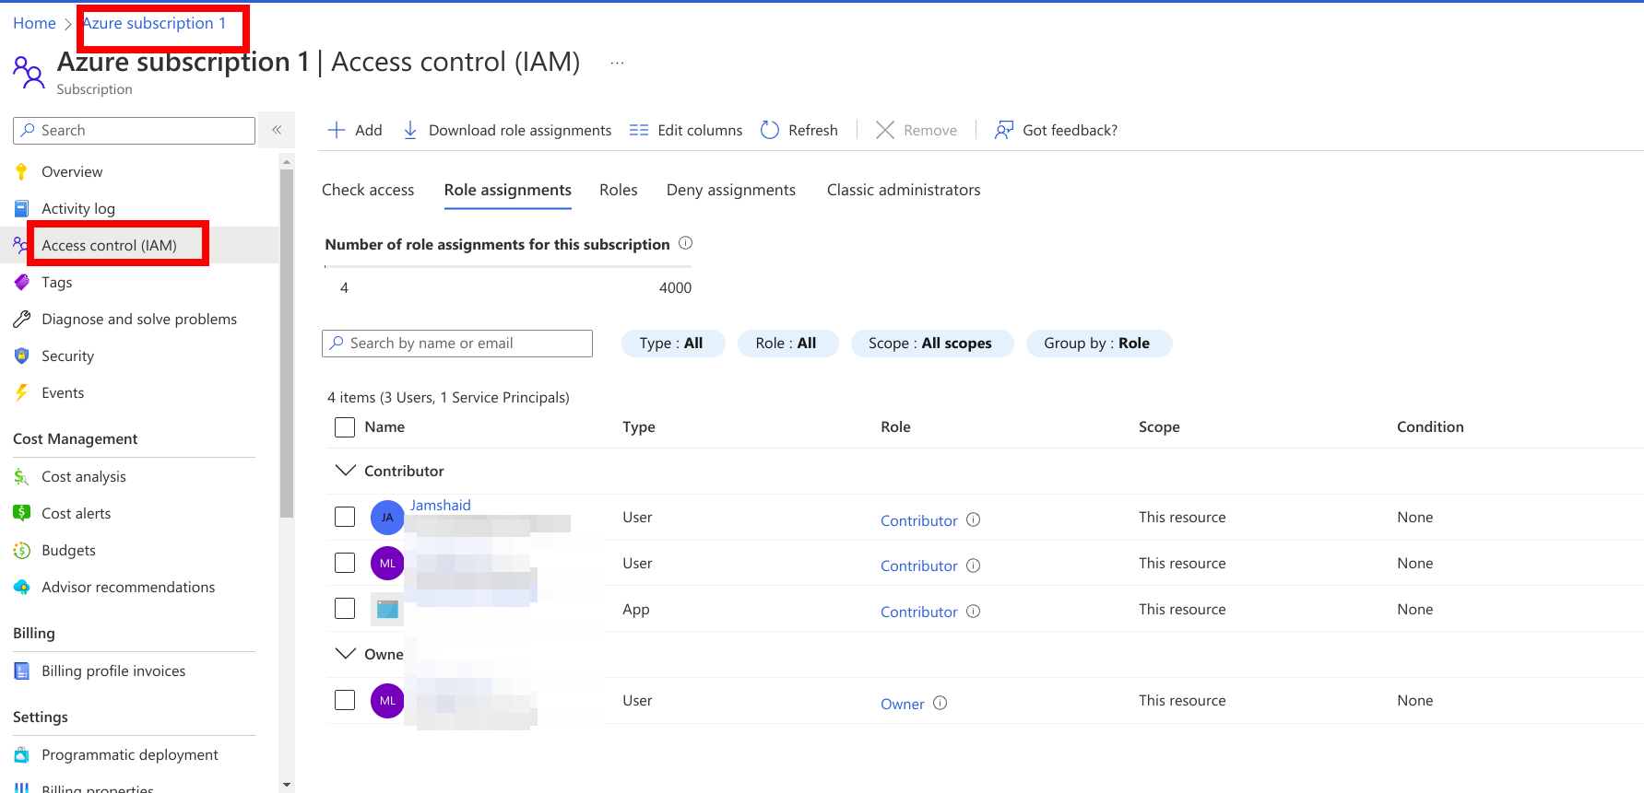1644x793 pixels.
Task: Click the JA avatar for Jamshaid
Action: pyautogui.click(x=387, y=518)
